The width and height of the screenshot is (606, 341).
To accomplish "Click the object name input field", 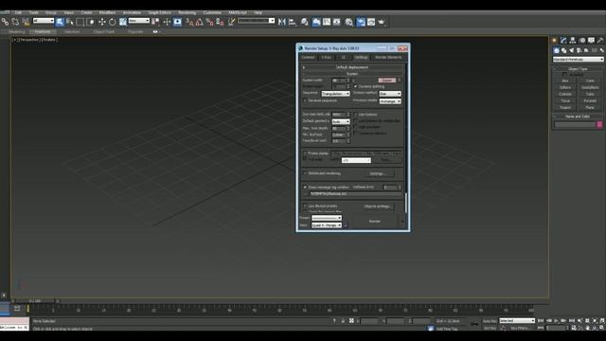I will click(575, 125).
